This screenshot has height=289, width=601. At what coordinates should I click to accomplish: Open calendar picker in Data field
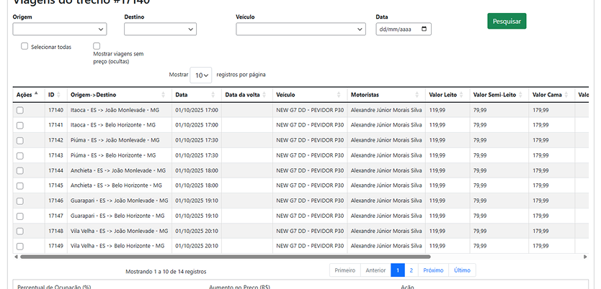[424, 29]
